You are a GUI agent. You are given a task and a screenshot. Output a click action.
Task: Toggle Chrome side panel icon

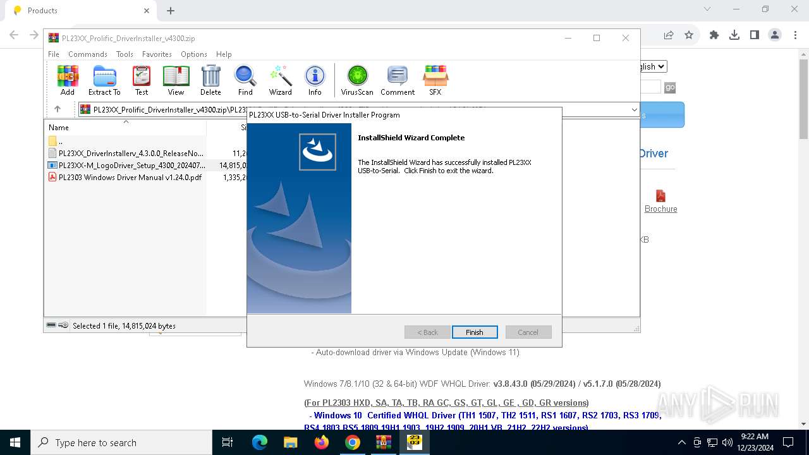pos(755,35)
